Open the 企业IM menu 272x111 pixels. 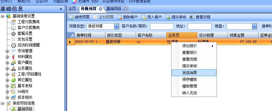click(41, 2)
